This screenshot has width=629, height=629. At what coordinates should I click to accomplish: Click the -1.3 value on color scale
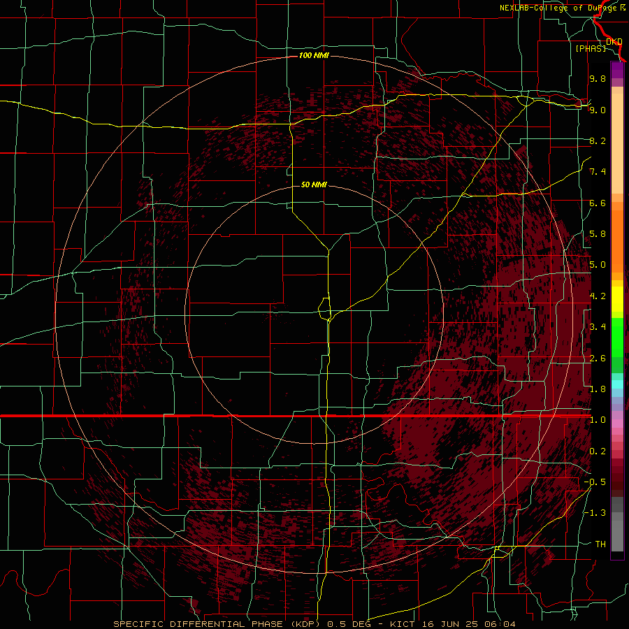(x=595, y=513)
